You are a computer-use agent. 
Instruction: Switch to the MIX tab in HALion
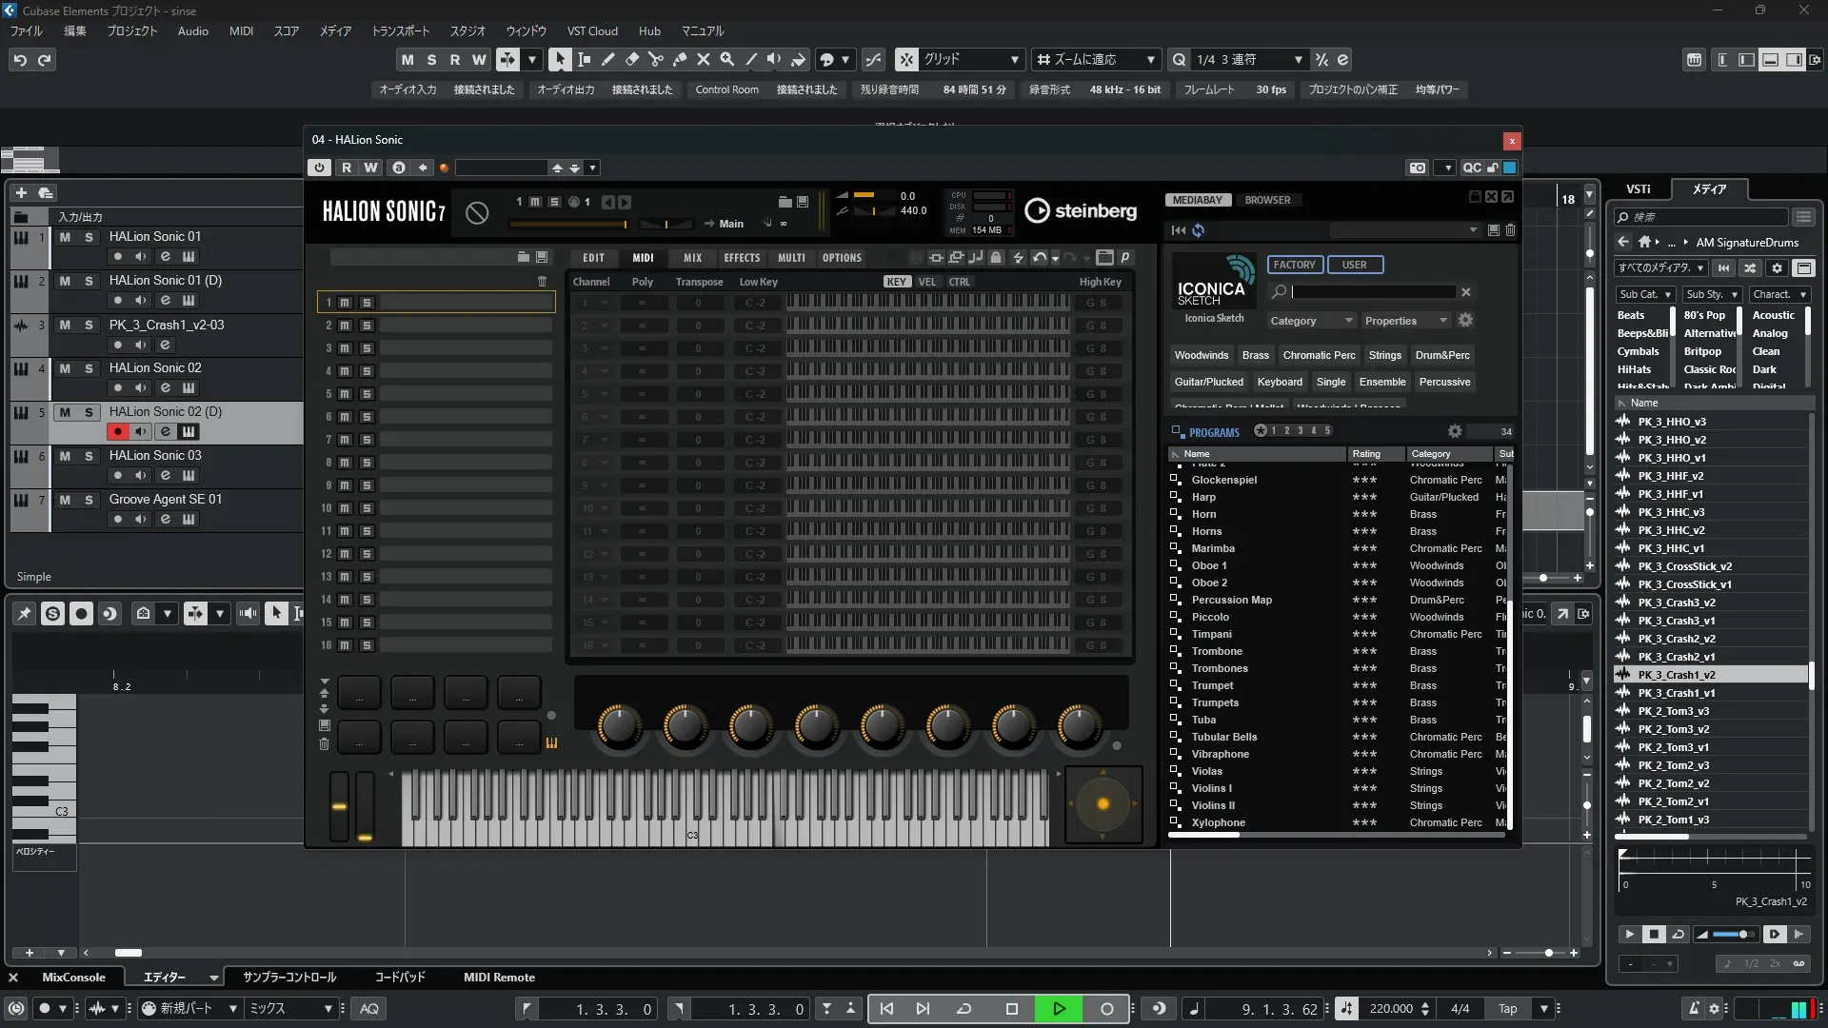(x=692, y=258)
